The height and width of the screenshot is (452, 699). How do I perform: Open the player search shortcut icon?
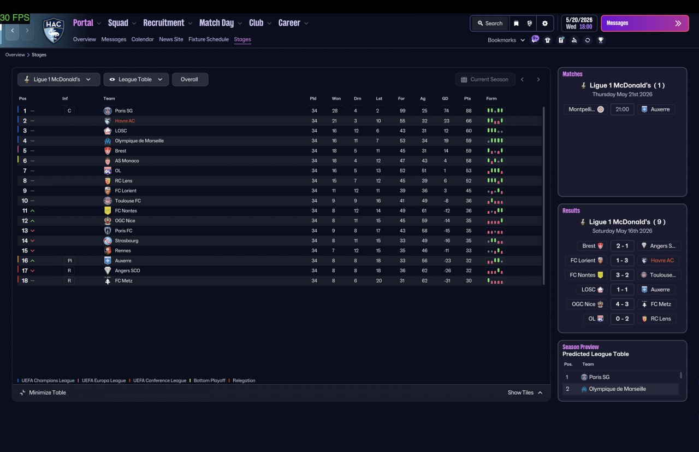[574, 40]
